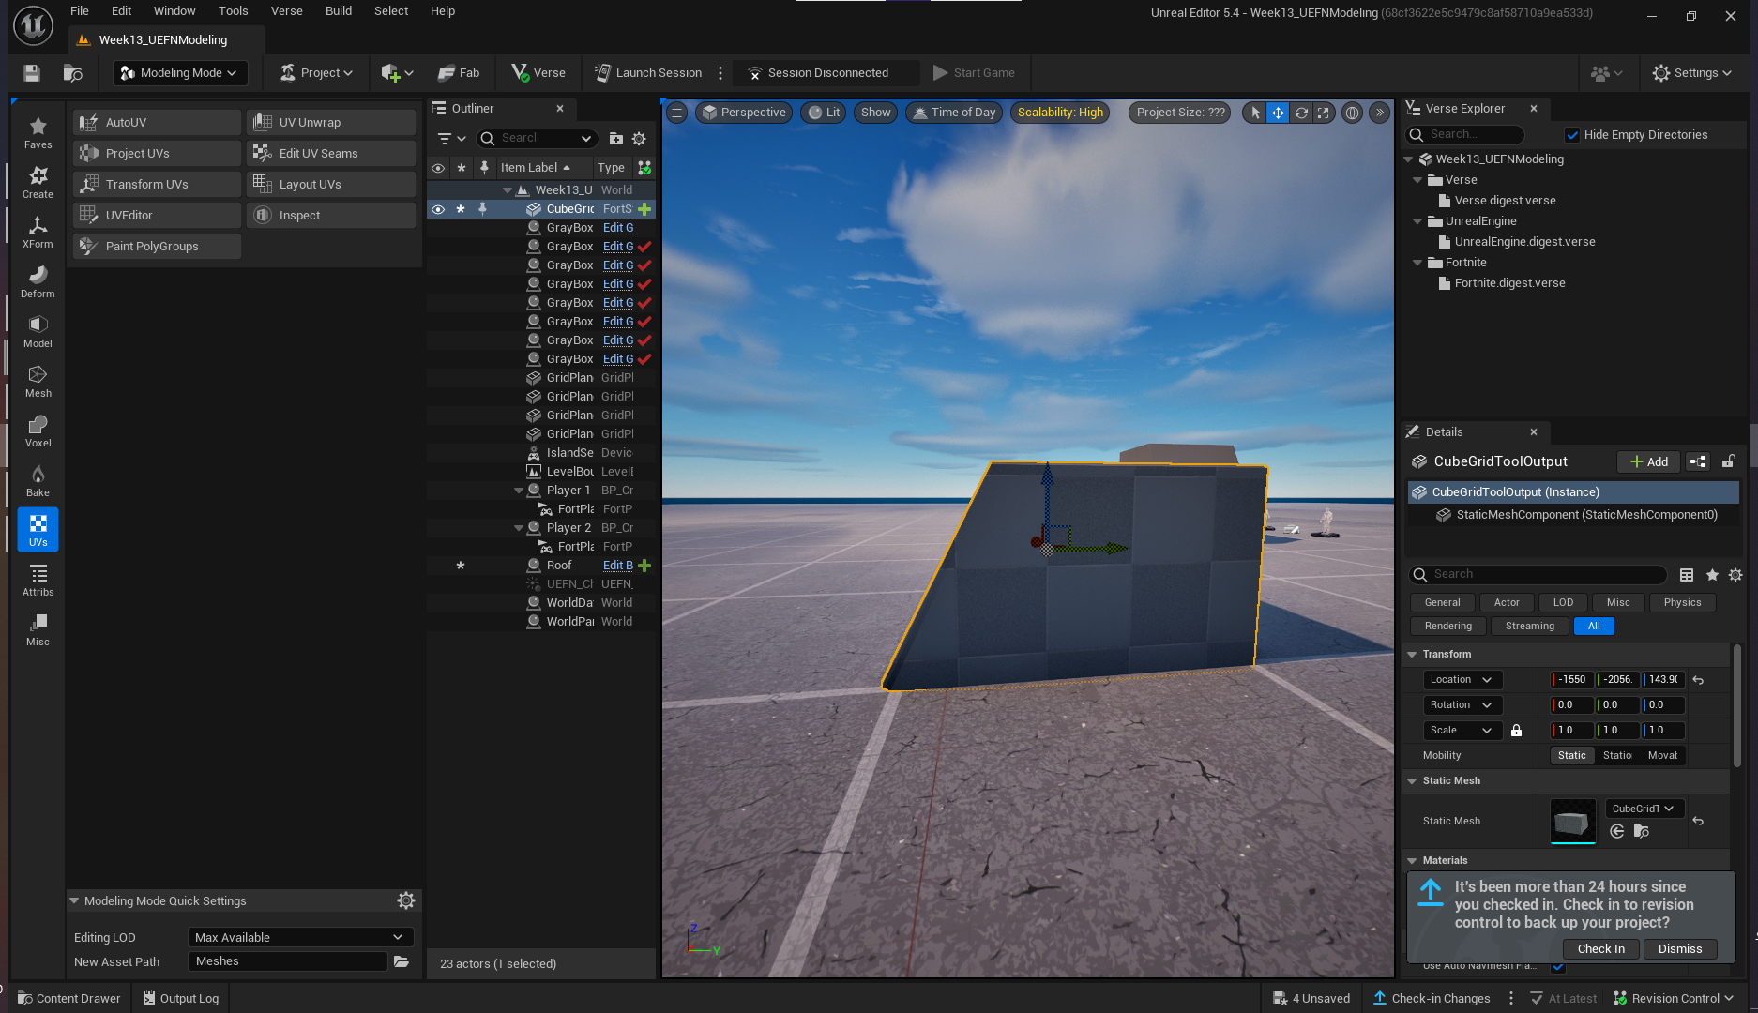Open the Build menu
The image size is (1758, 1013).
339,11
